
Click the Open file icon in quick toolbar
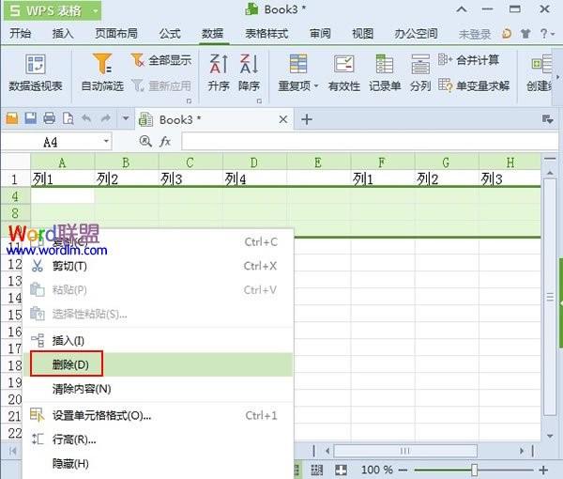click(x=12, y=118)
